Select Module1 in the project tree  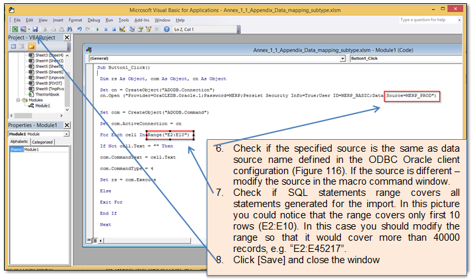[42, 106]
